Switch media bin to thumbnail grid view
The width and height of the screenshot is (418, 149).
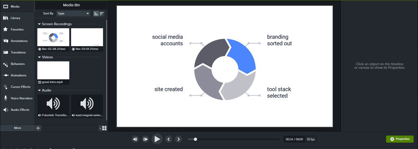click(104, 128)
